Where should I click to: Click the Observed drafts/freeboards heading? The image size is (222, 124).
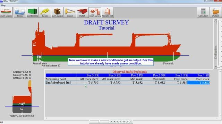pyautogui.click(x=129, y=72)
